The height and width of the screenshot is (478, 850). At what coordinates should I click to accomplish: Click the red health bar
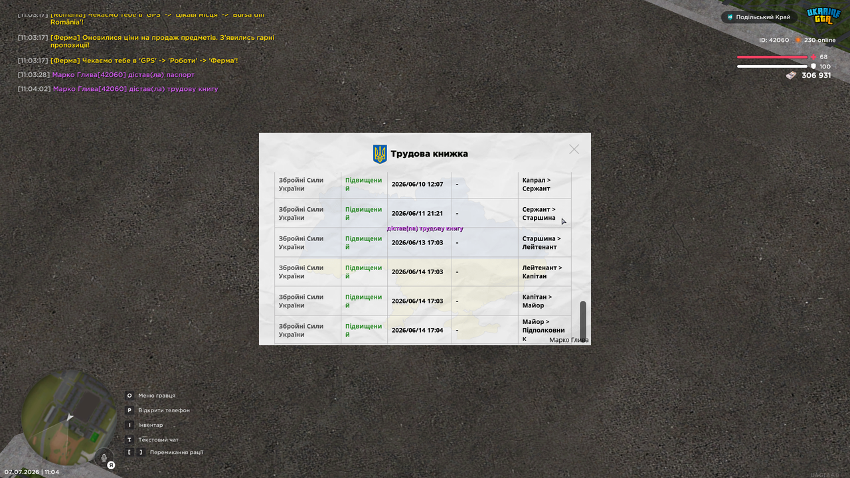pos(772,57)
